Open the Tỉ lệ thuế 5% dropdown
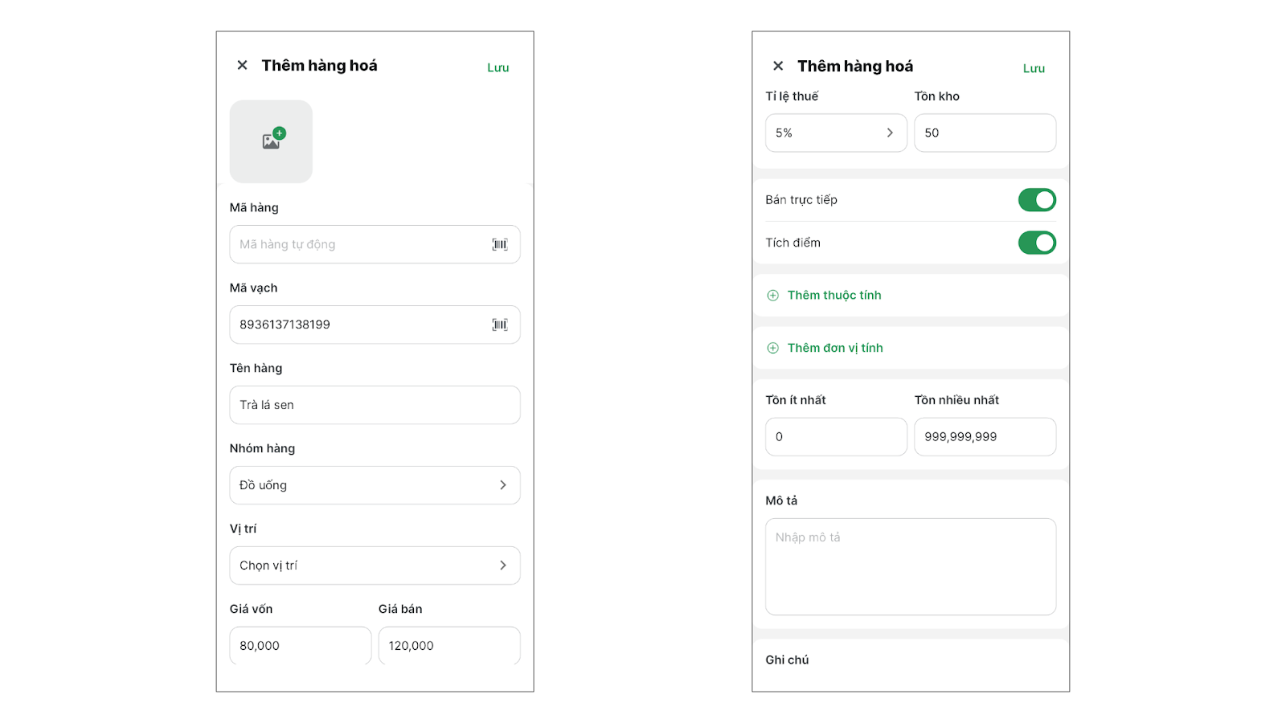Screen dimensions: 1286x723 (836, 133)
